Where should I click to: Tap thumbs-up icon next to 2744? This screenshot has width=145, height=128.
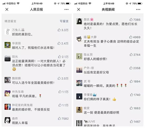coord(131,55)
